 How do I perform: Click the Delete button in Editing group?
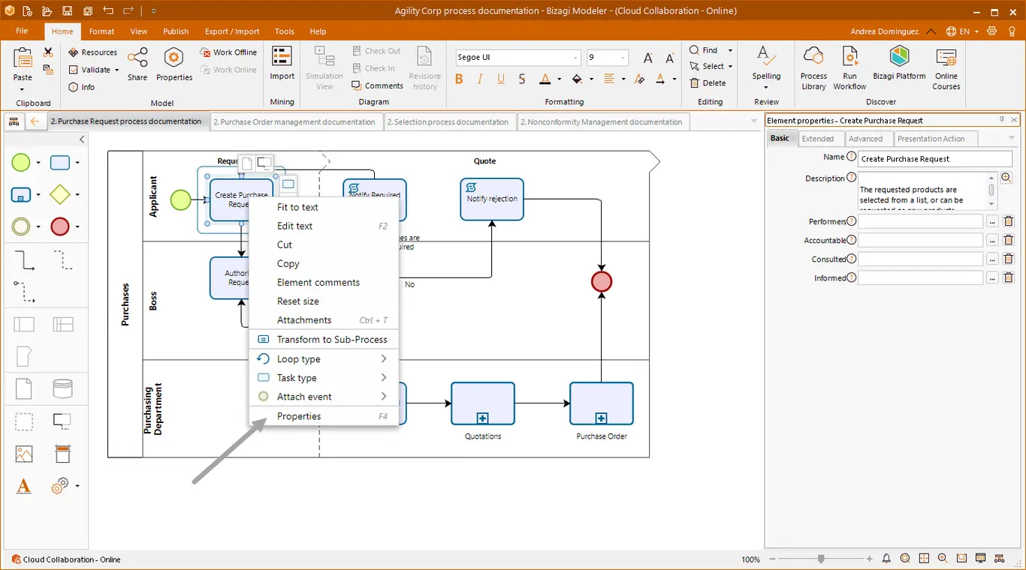708,83
